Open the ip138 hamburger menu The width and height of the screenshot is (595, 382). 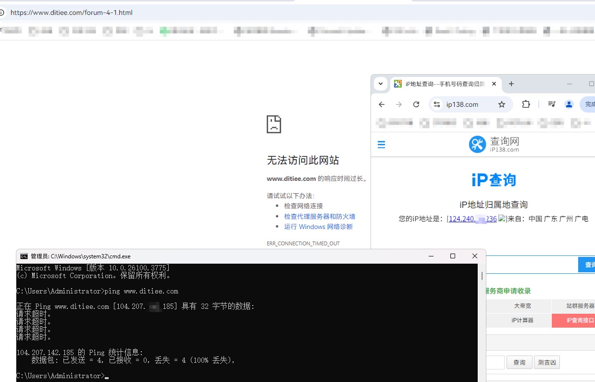click(381, 144)
